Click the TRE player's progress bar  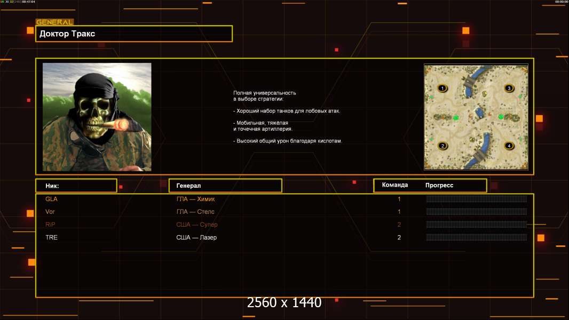click(x=476, y=237)
